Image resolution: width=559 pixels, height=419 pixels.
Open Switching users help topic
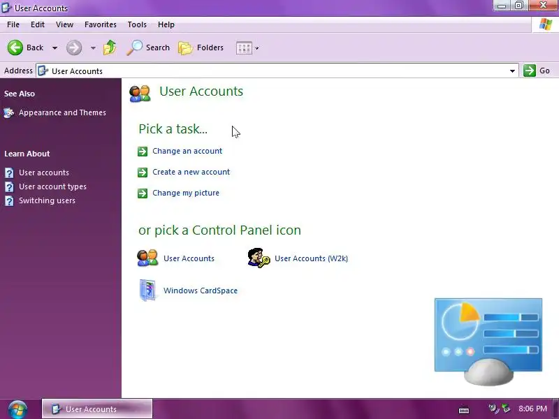click(x=47, y=200)
